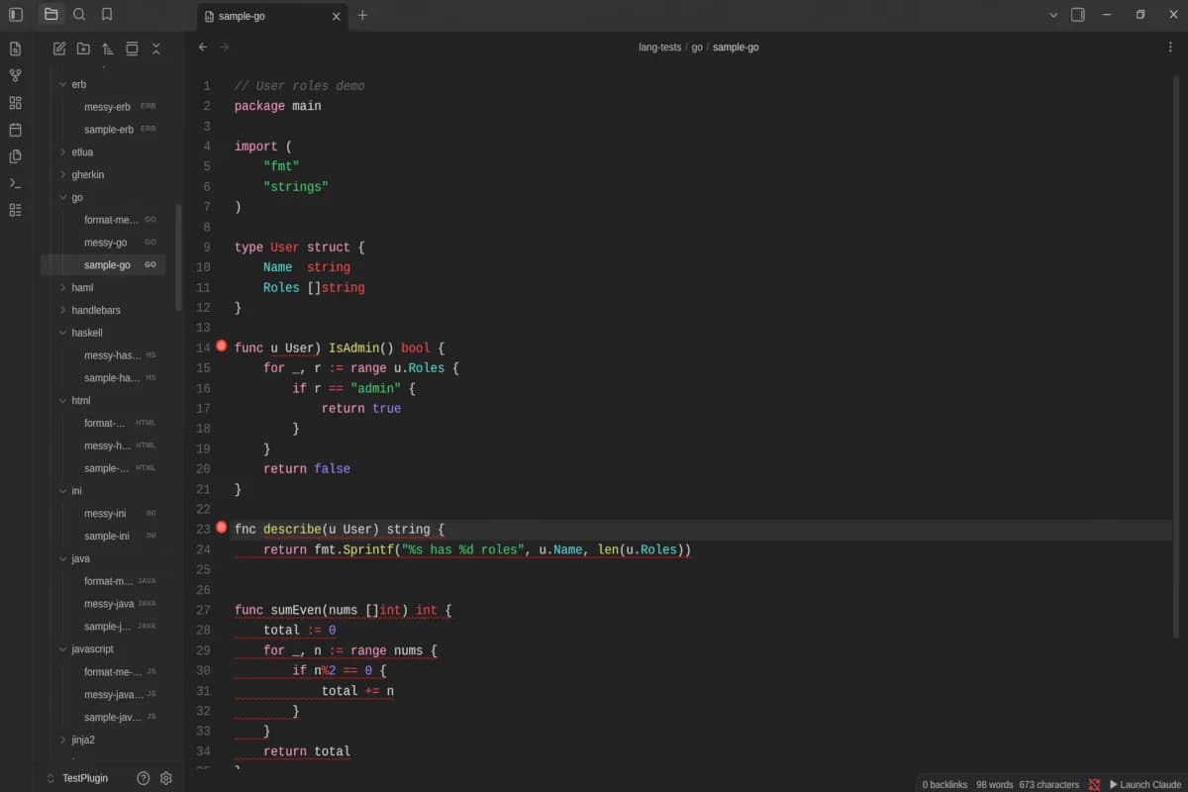Open settings gear icon

tap(166, 778)
